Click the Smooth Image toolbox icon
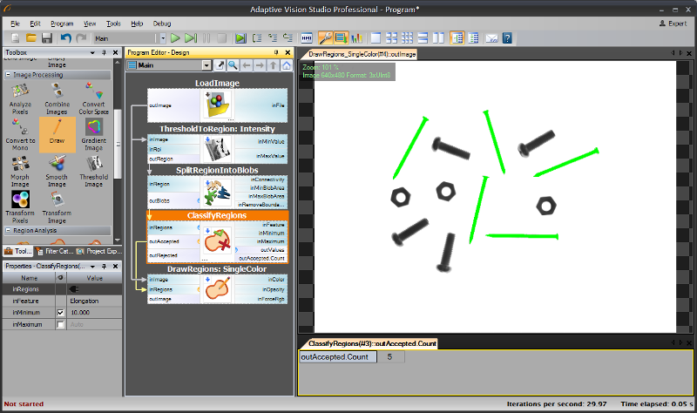 coord(57,170)
